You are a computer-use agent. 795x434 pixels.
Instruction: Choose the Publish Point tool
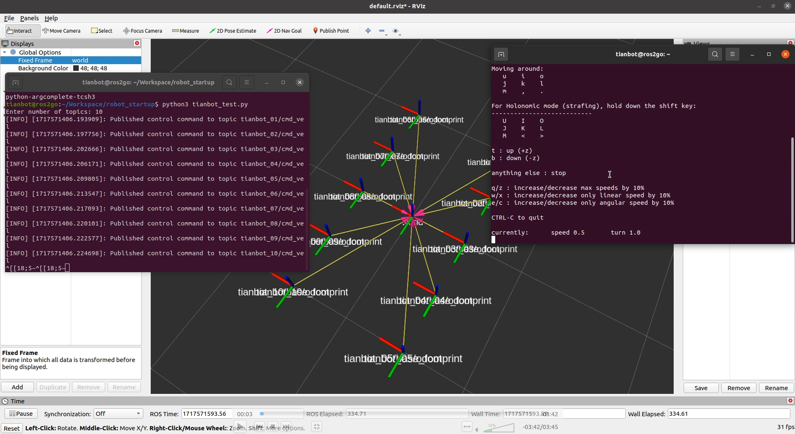tap(331, 31)
